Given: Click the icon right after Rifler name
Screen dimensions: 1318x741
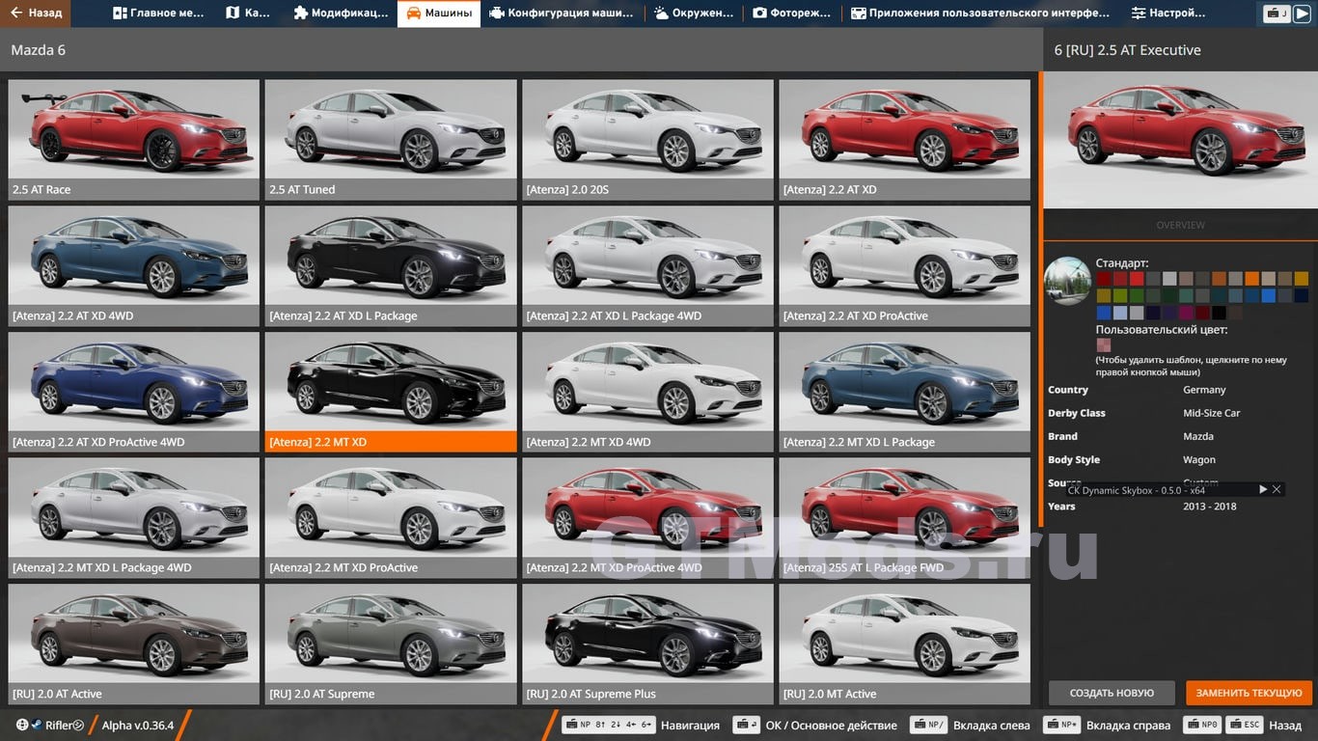Looking at the screenshot, I should pyautogui.click(x=79, y=726).
